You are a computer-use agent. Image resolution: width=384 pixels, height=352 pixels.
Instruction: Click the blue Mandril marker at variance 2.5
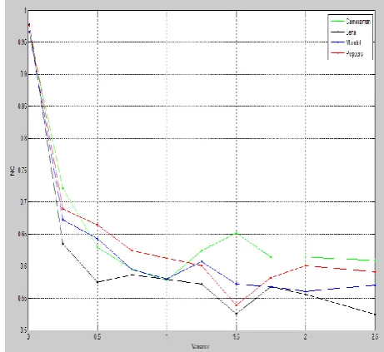tap(375, 285)
